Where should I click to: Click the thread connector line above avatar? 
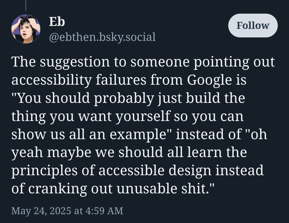[x=26, y=5]
